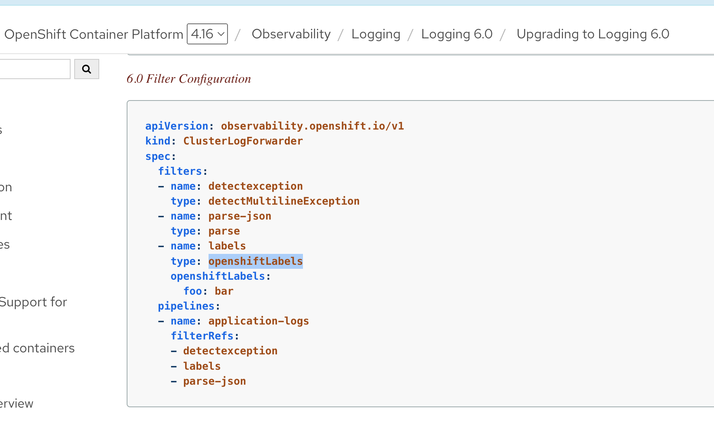Open OpenShift Container Platform breadcrumb link
Viewport: 714px width, 423px height.
[94, 34]
